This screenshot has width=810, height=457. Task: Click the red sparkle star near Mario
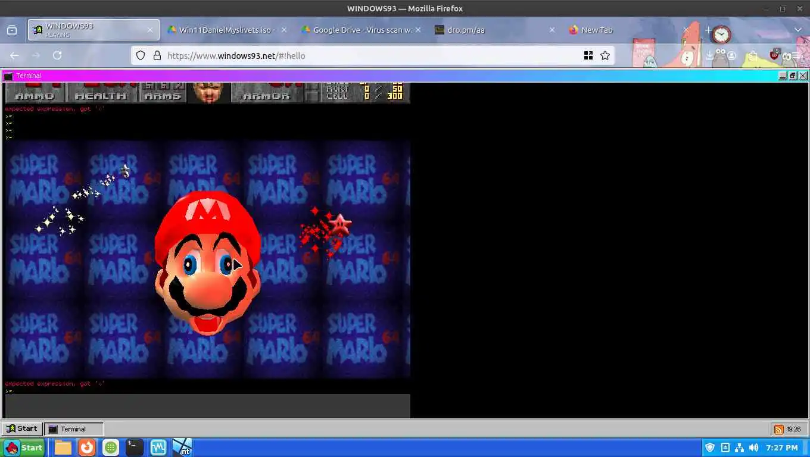pos(340,224)
